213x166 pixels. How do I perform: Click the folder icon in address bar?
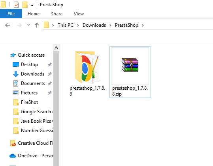47,25
